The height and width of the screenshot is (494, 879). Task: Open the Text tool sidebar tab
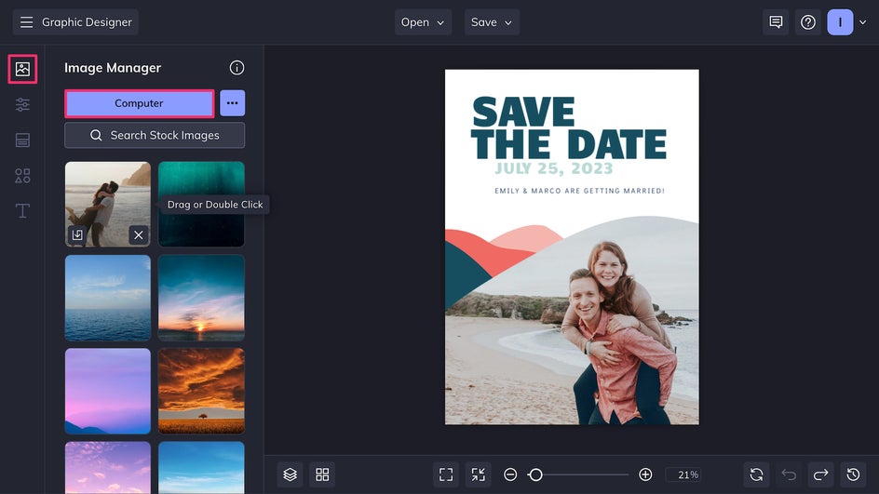[22, 211]
